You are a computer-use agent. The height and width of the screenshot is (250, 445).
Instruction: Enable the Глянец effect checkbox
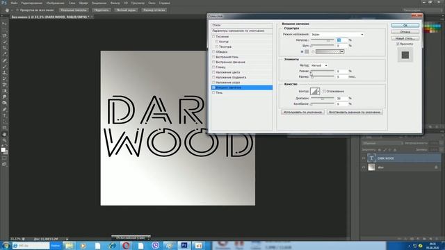pyautogui.click(x=213, y=67)
